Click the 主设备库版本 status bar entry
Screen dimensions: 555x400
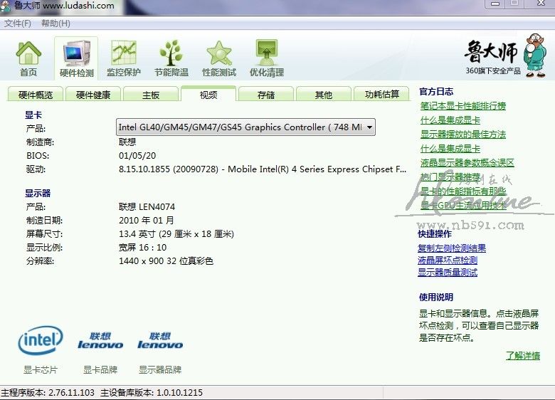pos(152,393)
